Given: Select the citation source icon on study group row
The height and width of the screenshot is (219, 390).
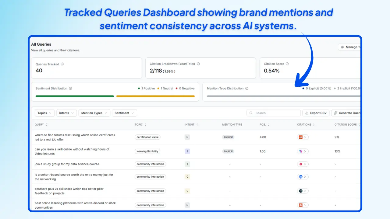Looking at the screenshot, I should tap(303, 164).
